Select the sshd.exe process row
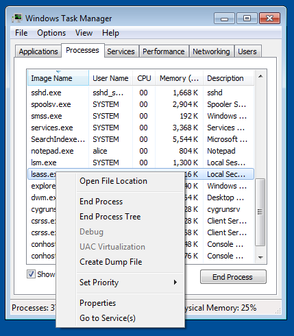Viewport: 294px width, 336px height. pyautogui.click(x=140, y=93)
